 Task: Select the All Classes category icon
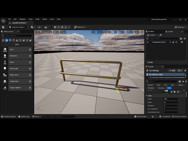click(x=31, y=40)
